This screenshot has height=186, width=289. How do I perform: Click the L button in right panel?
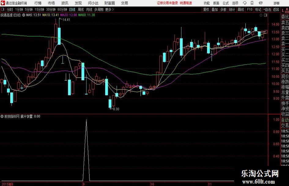click(283, 10)
